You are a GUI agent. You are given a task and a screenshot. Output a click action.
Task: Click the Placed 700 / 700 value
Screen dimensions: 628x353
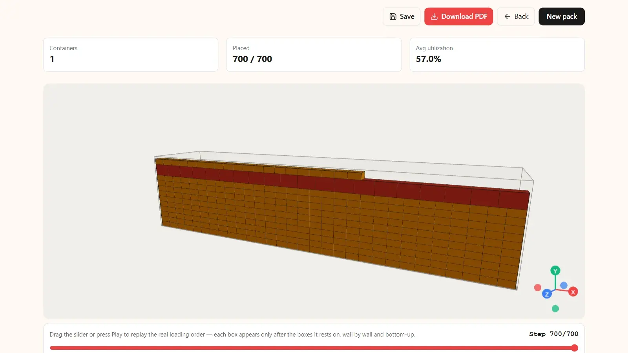pos(252,59)
